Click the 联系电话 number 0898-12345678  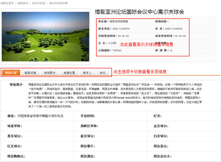(x=119, y=29)
